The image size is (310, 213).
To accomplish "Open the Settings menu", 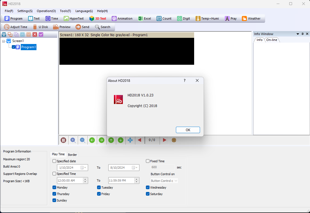I will [x=25, y=11].
